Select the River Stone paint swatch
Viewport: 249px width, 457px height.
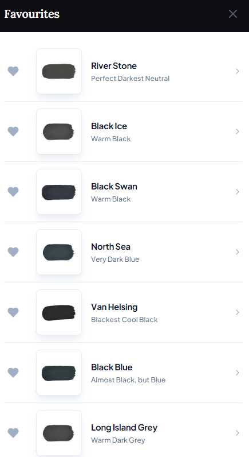tap(59, 71)
